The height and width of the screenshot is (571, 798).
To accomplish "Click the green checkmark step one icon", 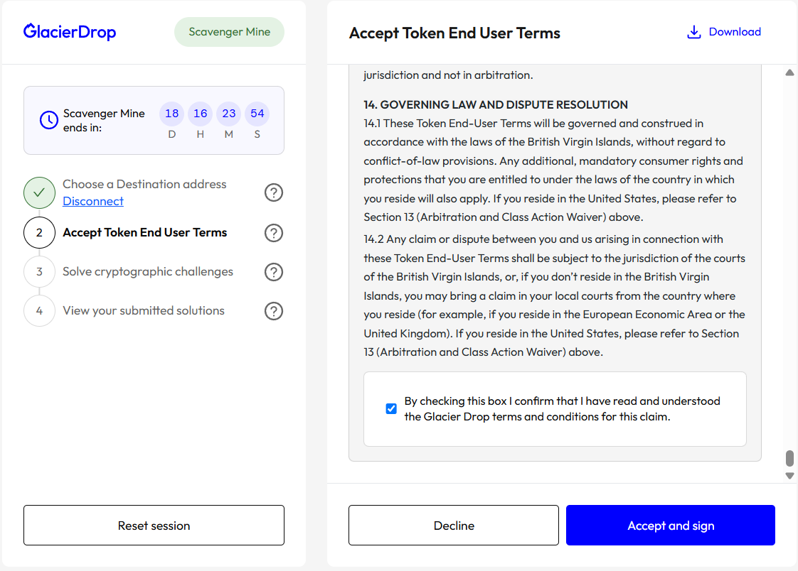I will (x=39, y=192).
